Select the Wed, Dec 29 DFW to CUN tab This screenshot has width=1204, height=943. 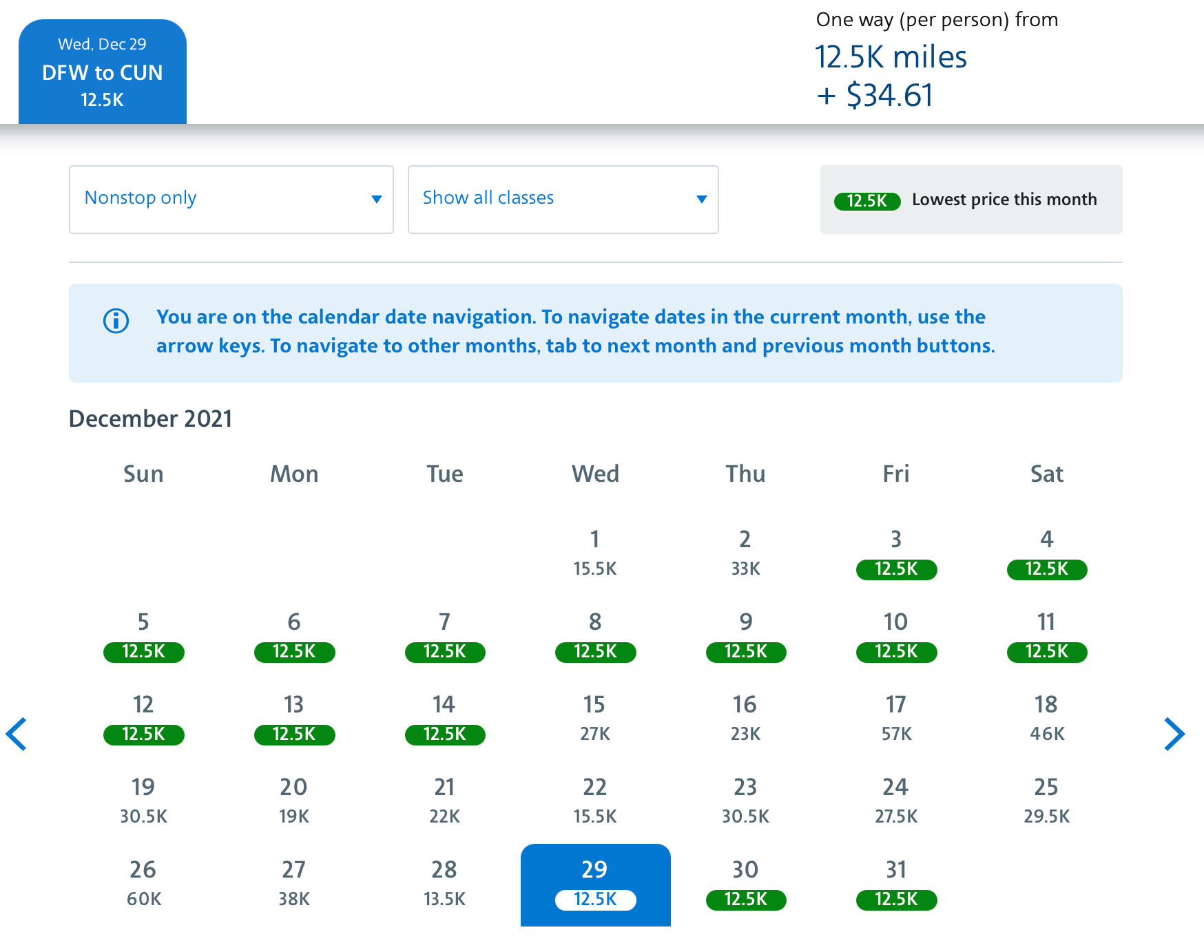tap(103, 72)
